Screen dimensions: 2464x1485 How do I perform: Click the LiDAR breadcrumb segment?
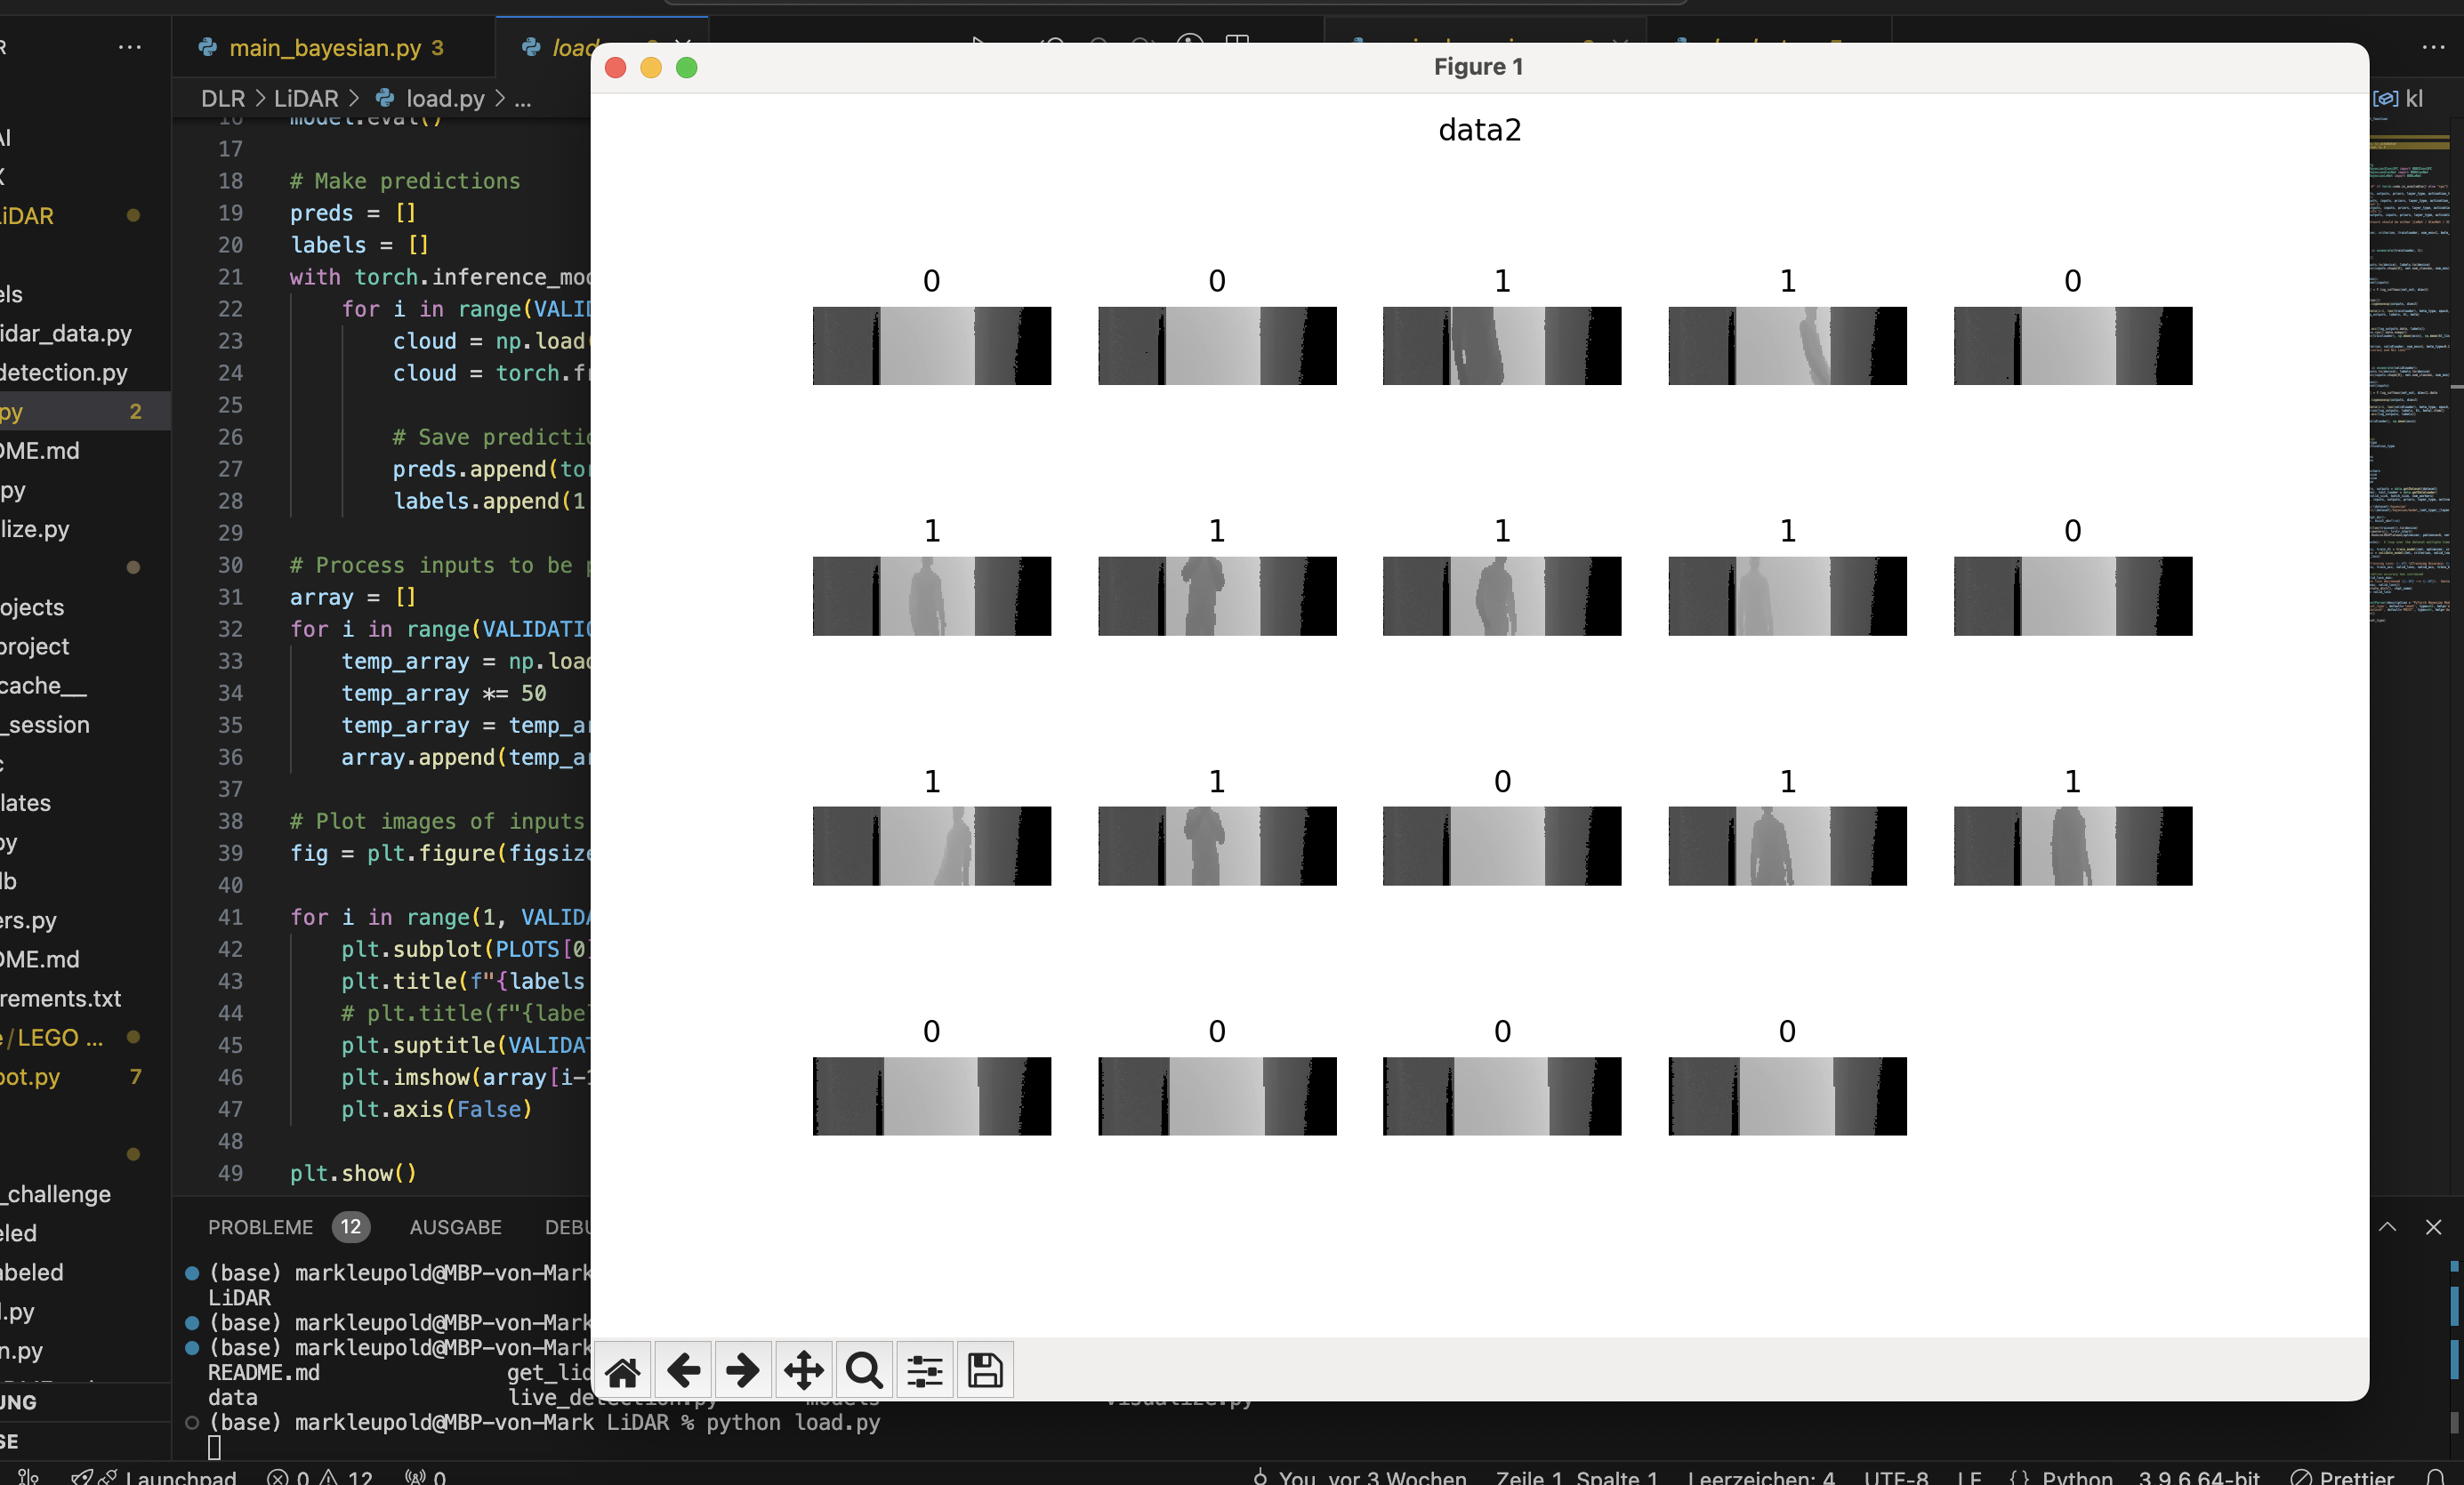click(x=306, y=99)
